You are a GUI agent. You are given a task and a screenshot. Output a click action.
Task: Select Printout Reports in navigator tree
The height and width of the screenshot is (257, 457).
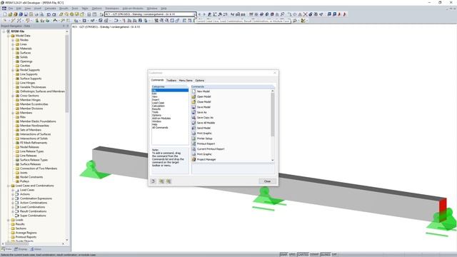[26, 237]
